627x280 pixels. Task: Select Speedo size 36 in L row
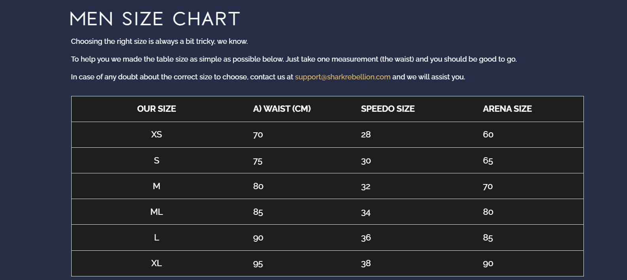coord(366,238)
